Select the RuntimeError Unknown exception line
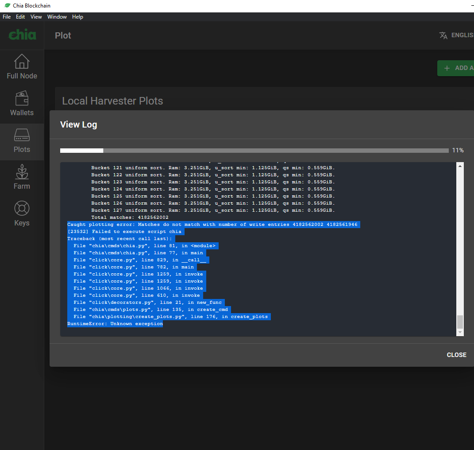 (x=115, y=323)
